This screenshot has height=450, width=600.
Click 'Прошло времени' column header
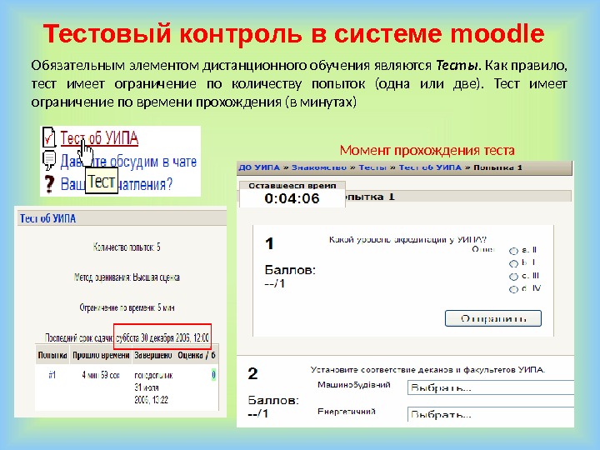(101, 355)
